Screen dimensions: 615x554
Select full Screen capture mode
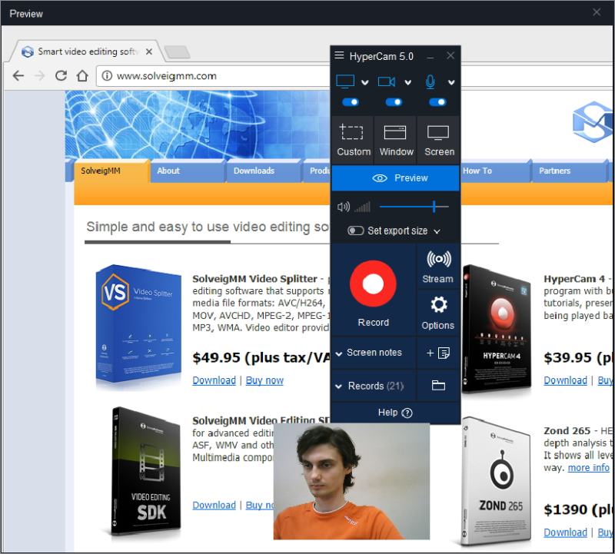(x=438, y=140)
